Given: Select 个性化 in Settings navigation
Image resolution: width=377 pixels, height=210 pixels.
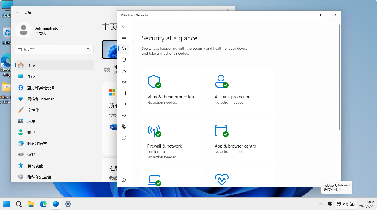Looking at the screenshot, I should pos(33,110).
